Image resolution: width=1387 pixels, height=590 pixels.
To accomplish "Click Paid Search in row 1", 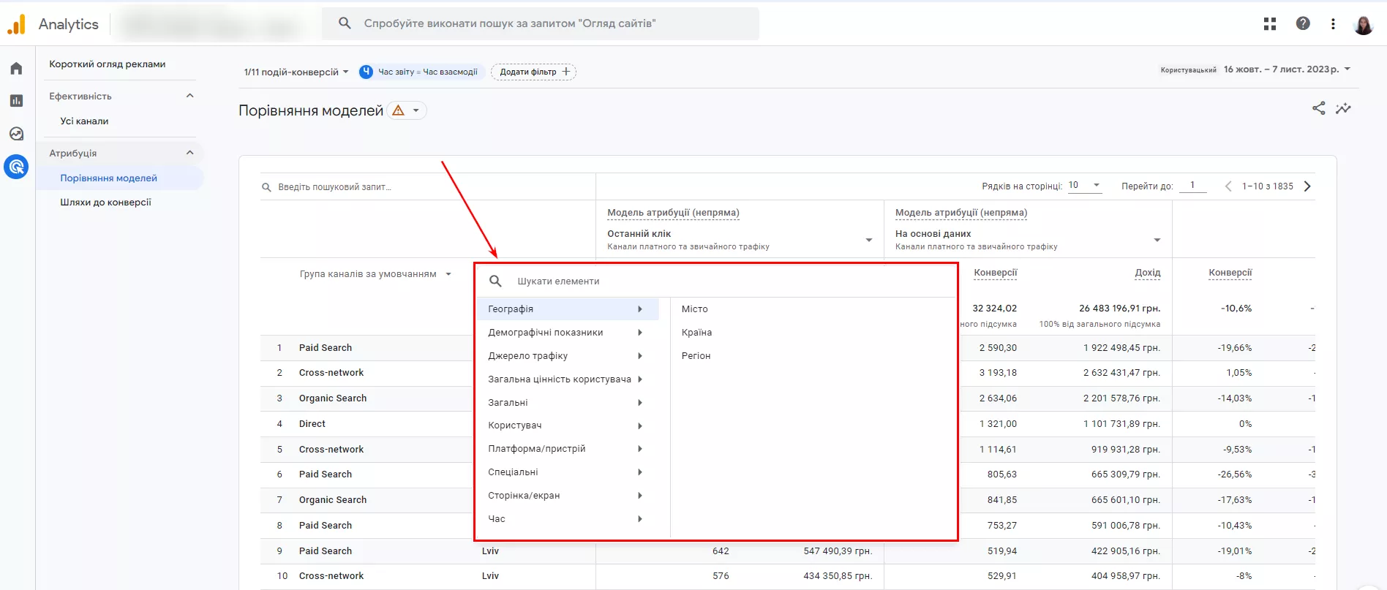I will tap(326, 348).
